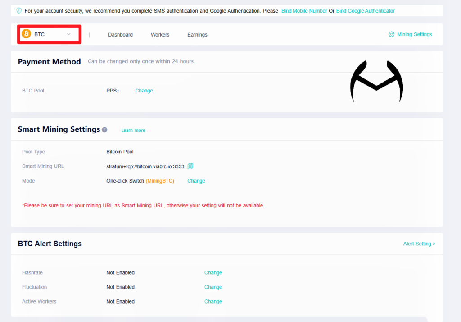Open Mining Settings via the gear icon

coord(391,34)
